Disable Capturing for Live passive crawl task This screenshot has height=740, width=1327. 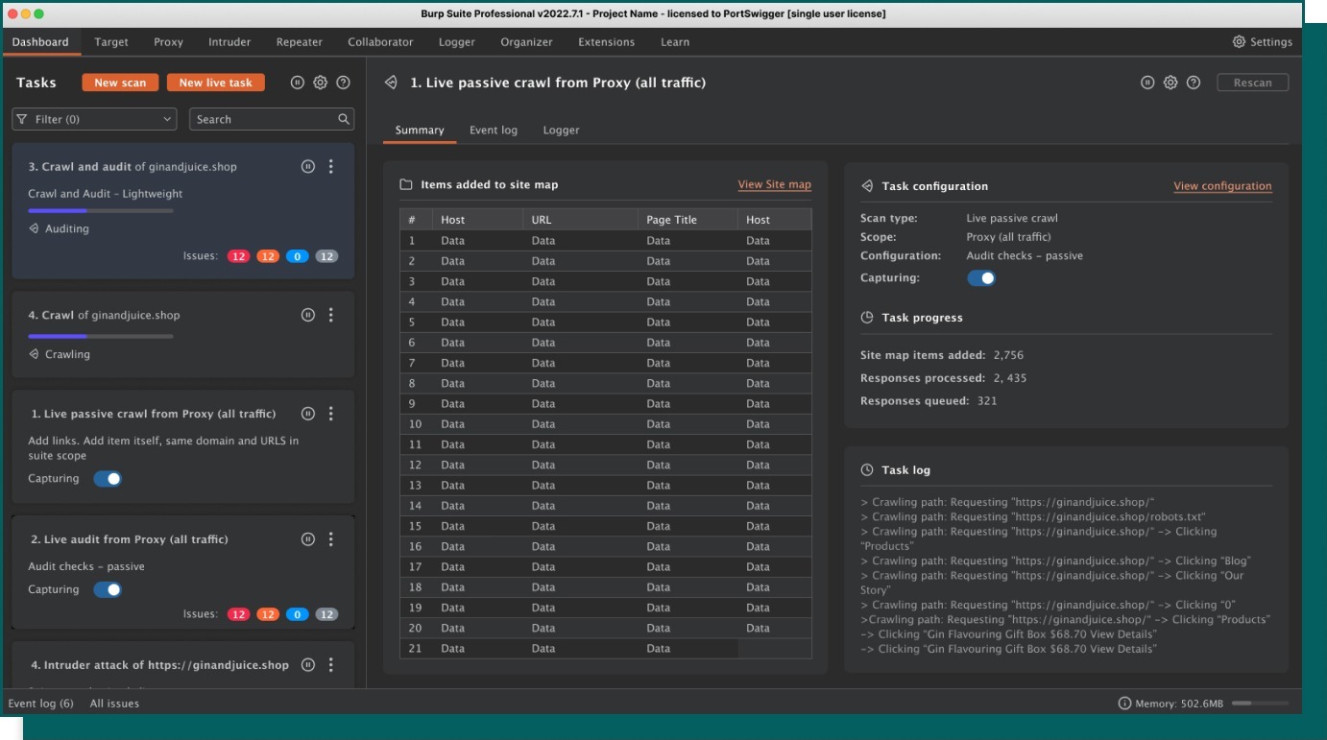pyautogui.click(x=108, y=479)
